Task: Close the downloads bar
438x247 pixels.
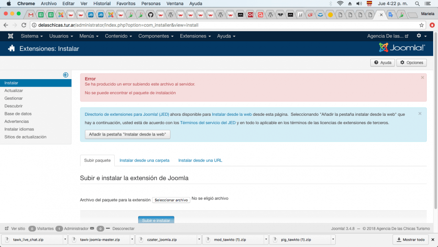Action: [433, 239]
